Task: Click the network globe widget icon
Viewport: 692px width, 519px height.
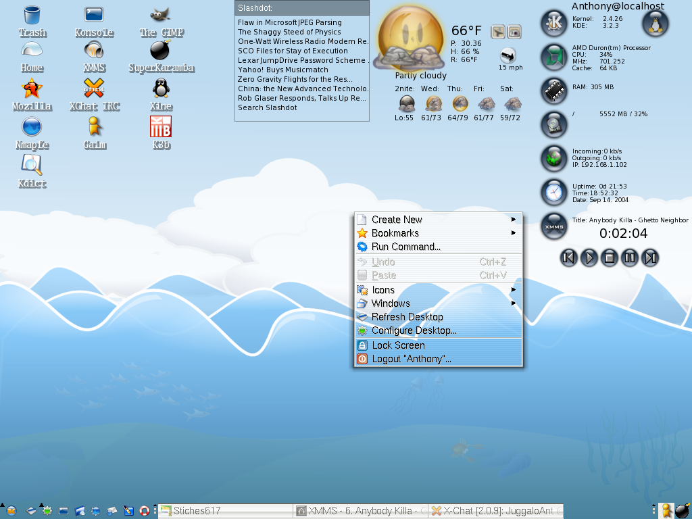Action: click(x=554, y=158)
